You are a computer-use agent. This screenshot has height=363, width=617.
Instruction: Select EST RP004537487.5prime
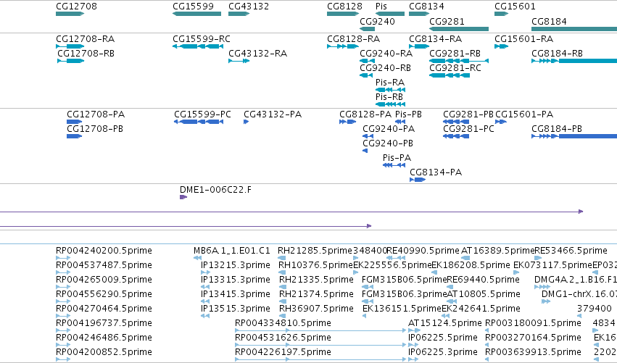[63, 272]
